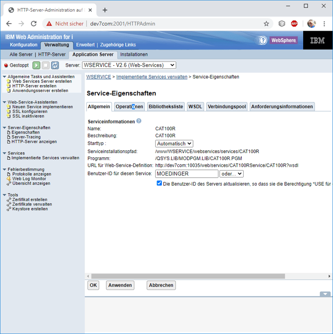
Task: Bookmark this page with the star icon
Action: tap(266, 24)
